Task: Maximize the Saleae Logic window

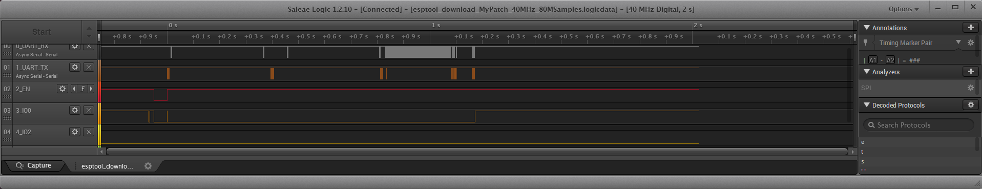Action: point(955,7)
